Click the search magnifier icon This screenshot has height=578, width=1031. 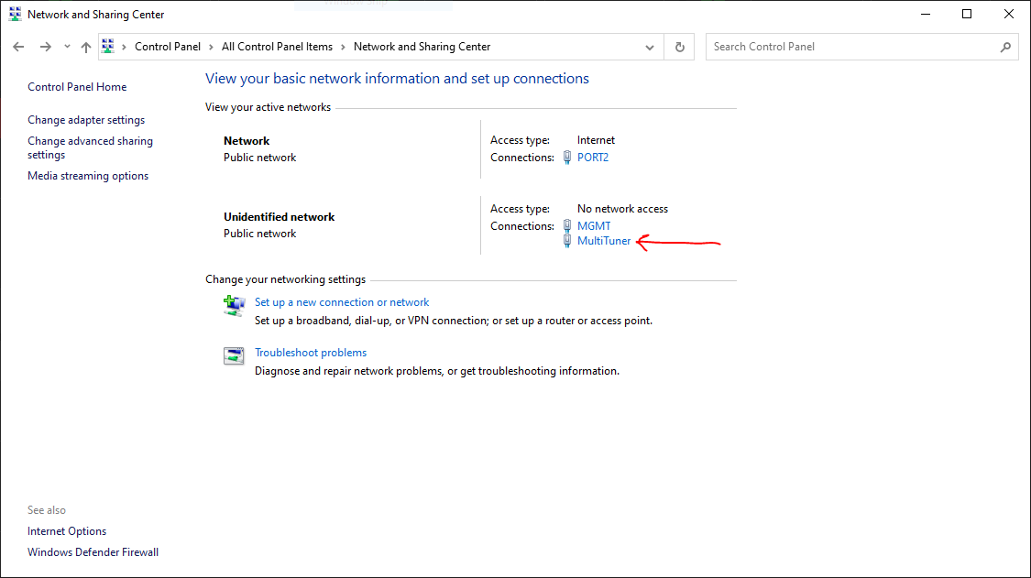[x=1005, y=47]
